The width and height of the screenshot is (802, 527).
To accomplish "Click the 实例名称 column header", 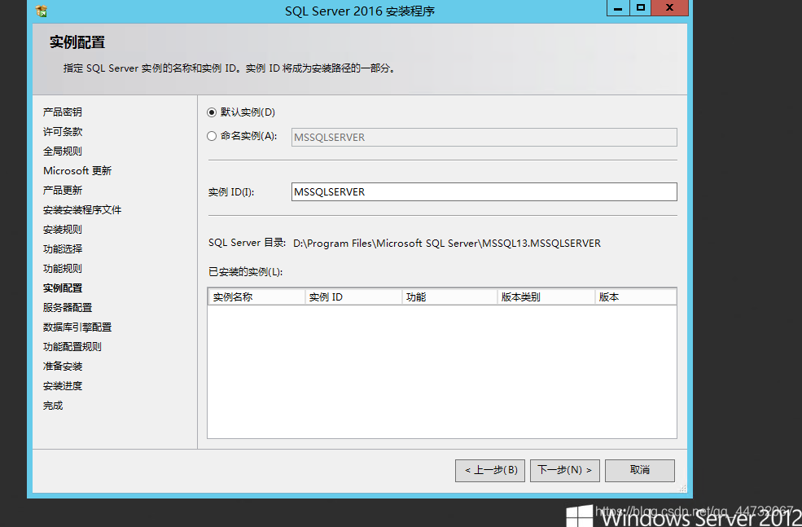I will [x=256, y=296].
